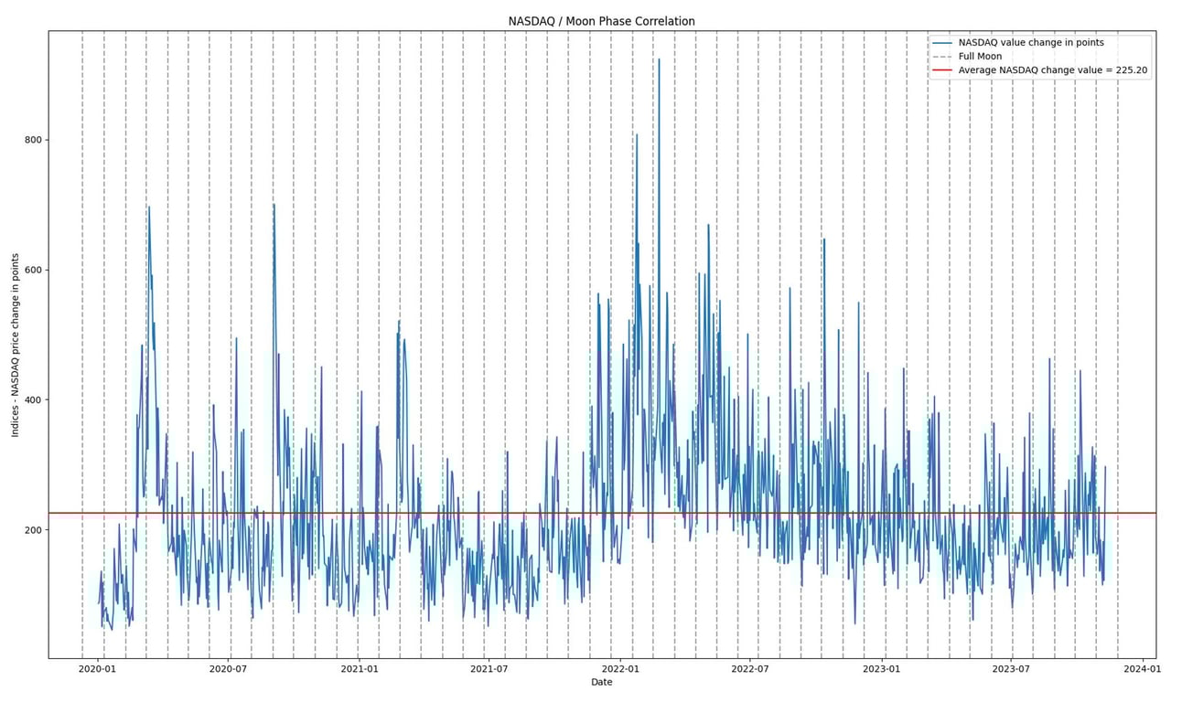The image size is (1182, 702).
Task: Click the y-axis tick label "200"
Action: click(33, 530)
